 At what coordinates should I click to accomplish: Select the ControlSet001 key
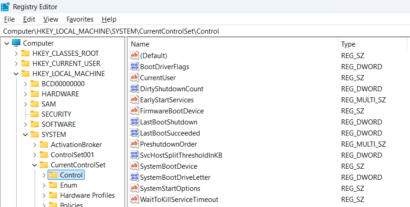(72, 155)
